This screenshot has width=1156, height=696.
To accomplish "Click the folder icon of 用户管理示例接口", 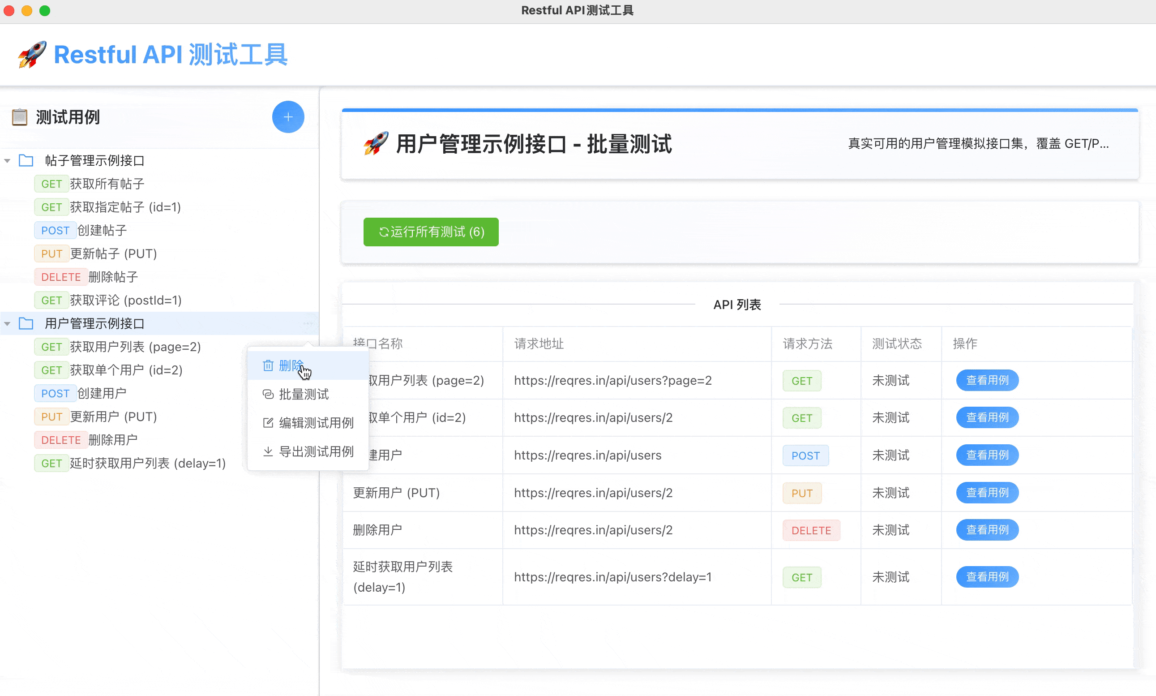I will pos(26,323).
